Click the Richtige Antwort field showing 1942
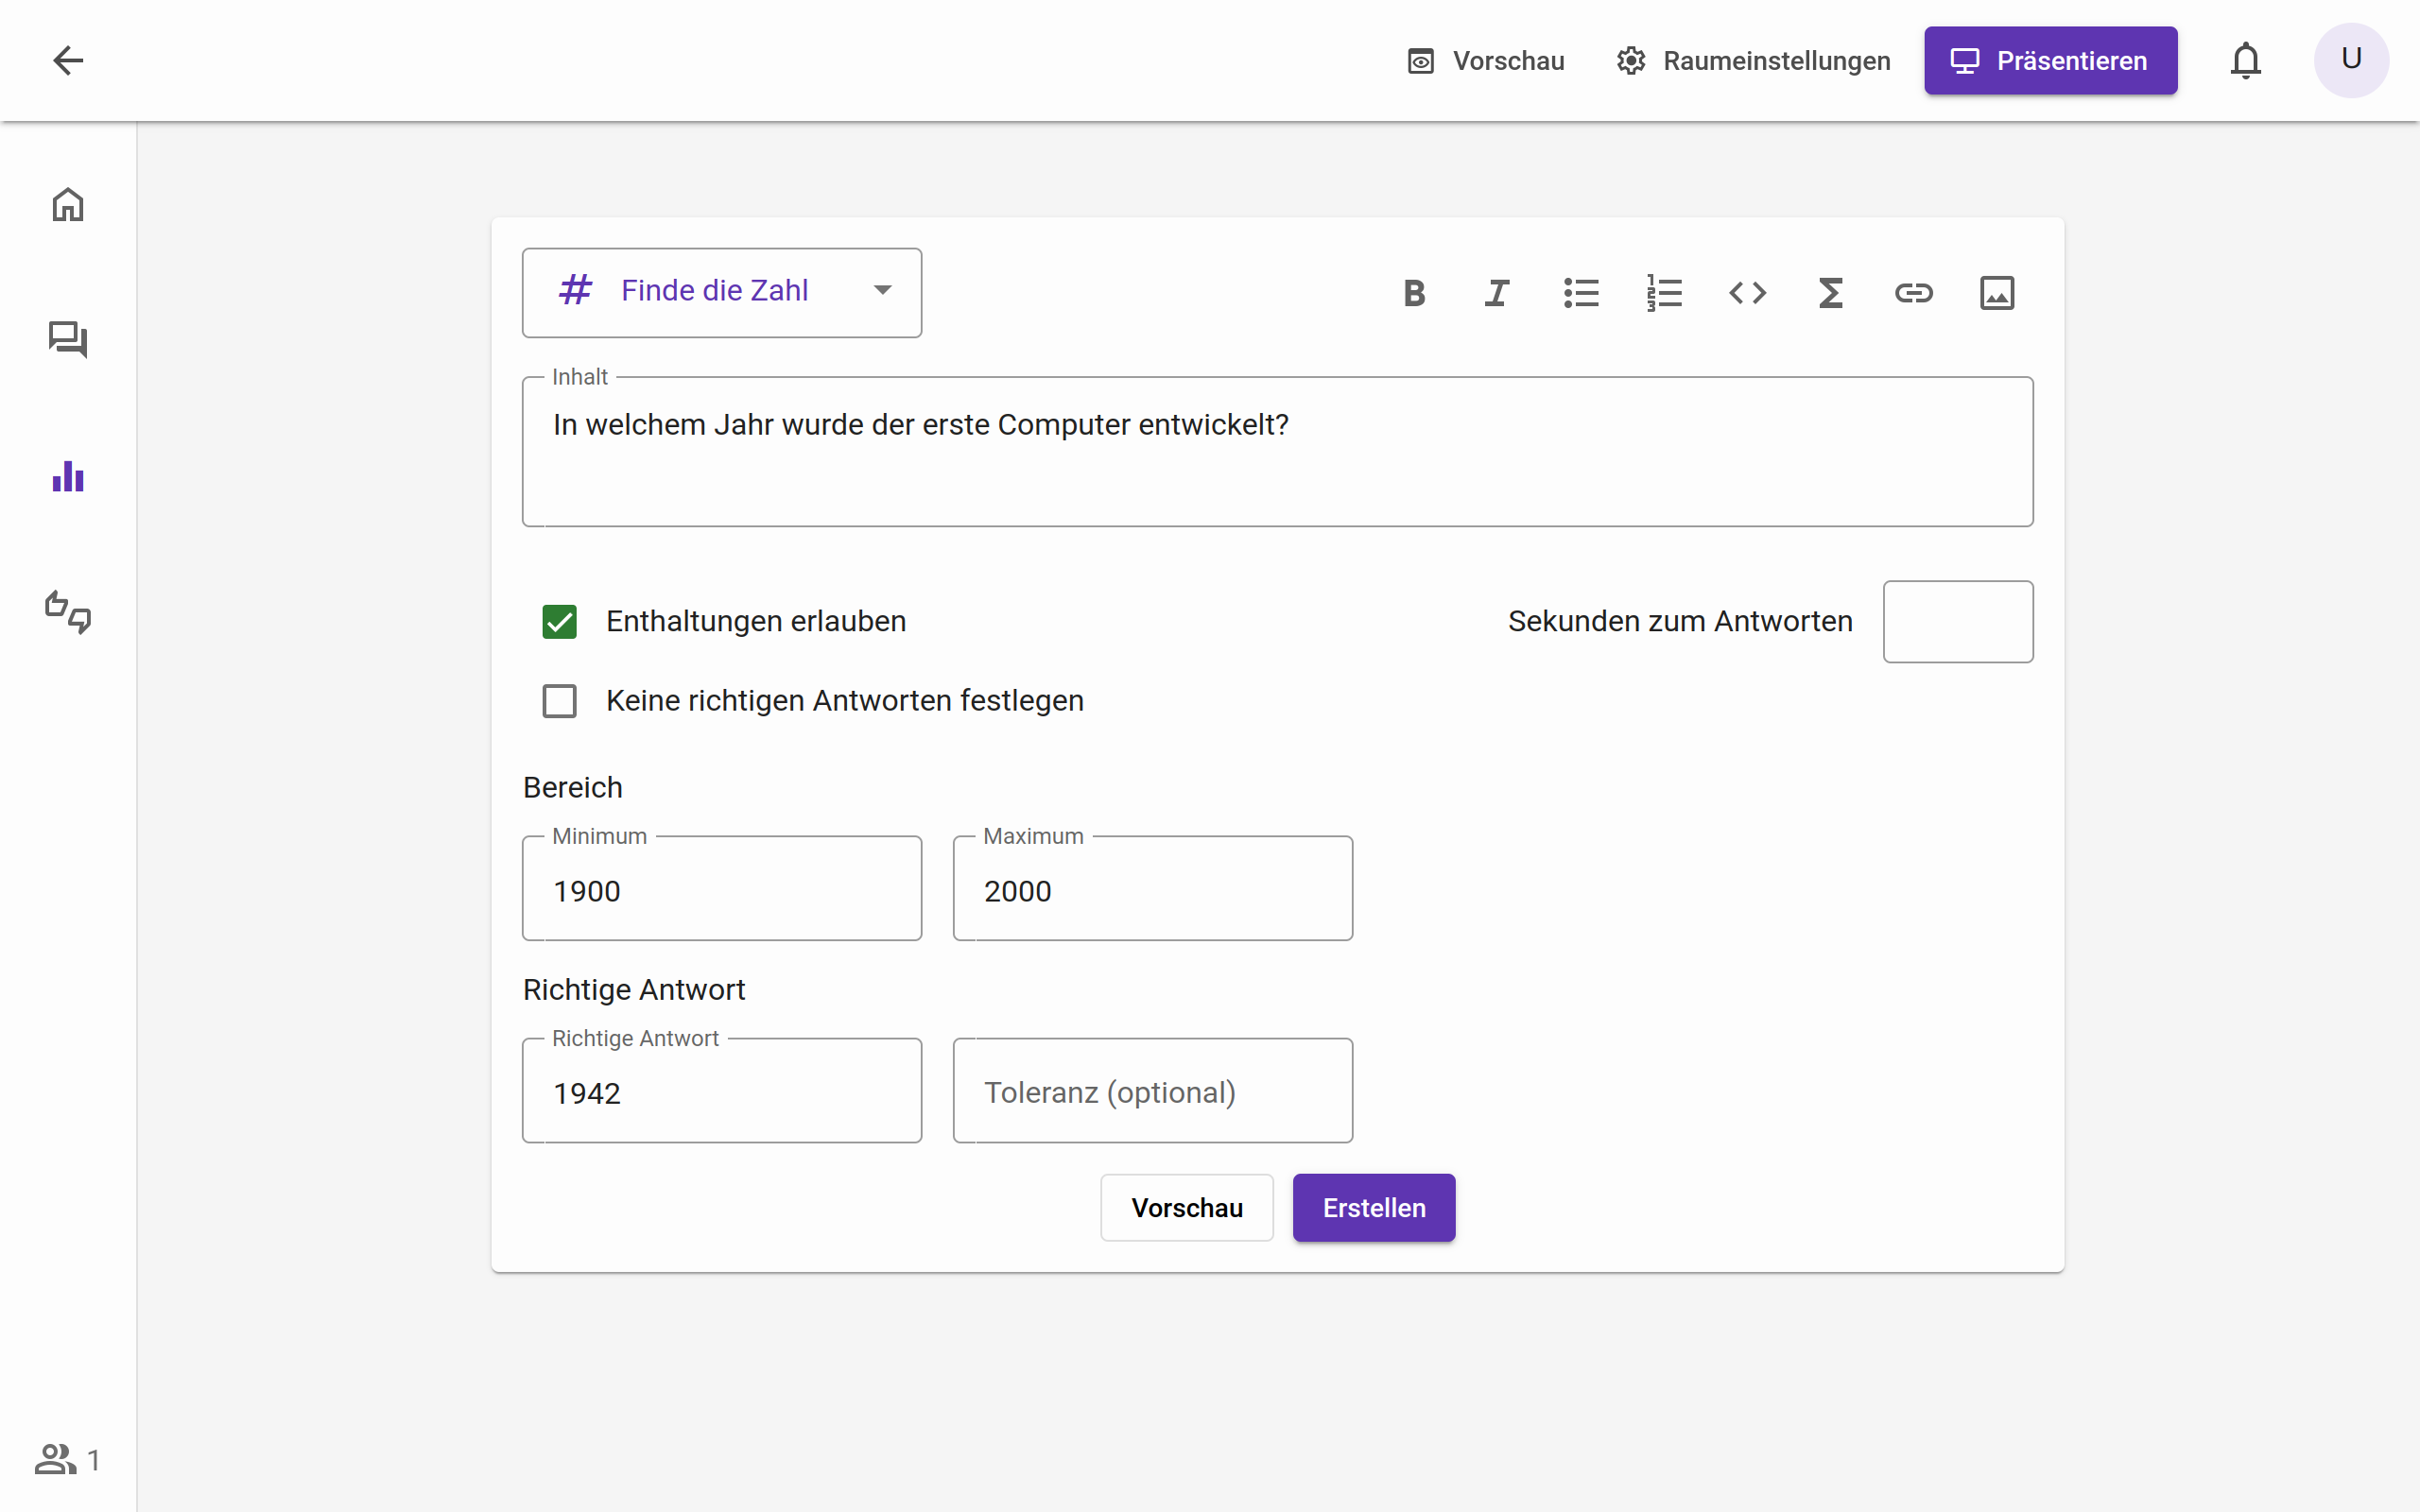Viewport: 2420px width, 1512px height. (x=721, y=1091)
